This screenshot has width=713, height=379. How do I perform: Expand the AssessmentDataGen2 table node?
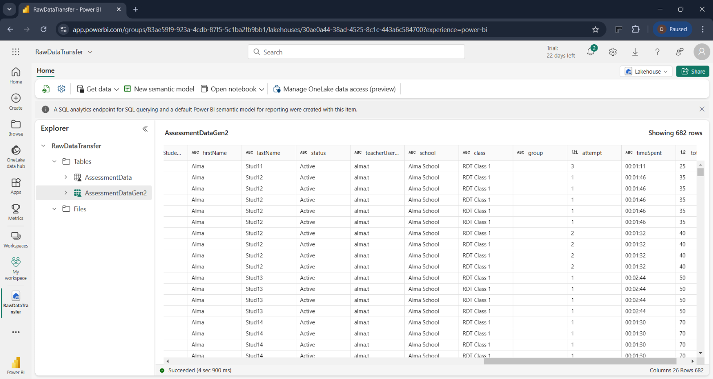(66, 193)
